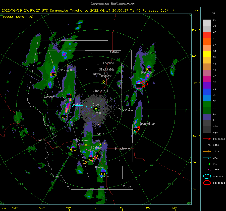Viewport: 226px width, 211px height.
Task: Click the 6.9 tops label beside Drumheller
Action: 136,130
